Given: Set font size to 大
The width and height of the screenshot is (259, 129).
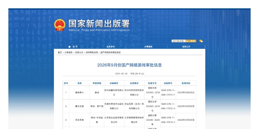Looking at the screenshot, I should (137, 74).
